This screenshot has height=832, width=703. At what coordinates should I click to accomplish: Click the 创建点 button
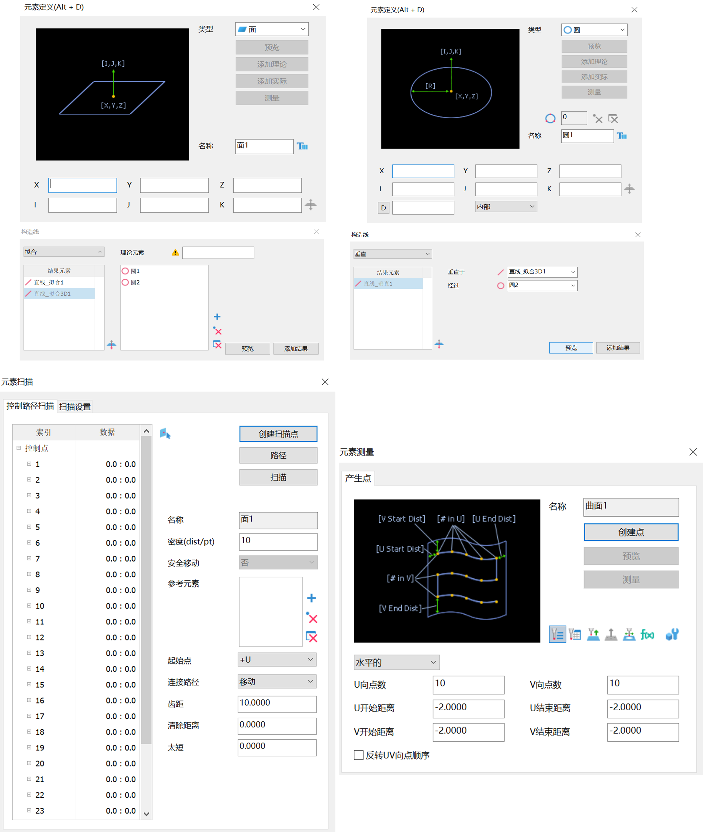click(631, 532)
